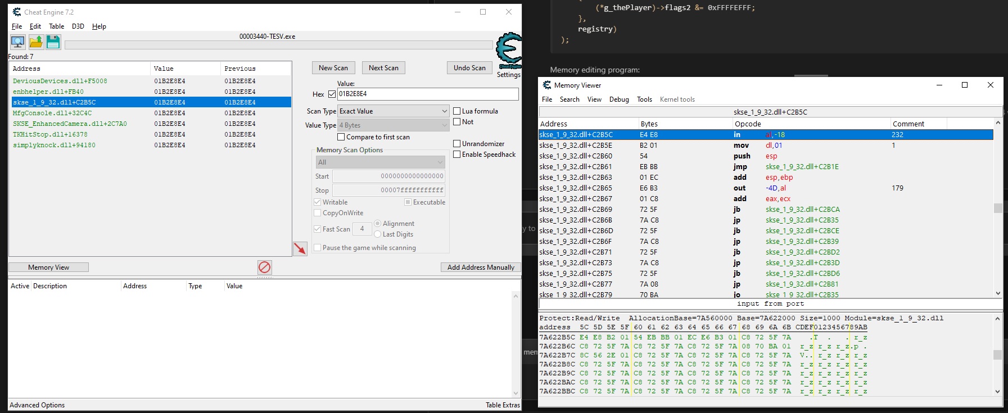Open Cheat Engine Edit menu
The width and height of the screenshot is (1008, 413).
(x=35, y=26)
